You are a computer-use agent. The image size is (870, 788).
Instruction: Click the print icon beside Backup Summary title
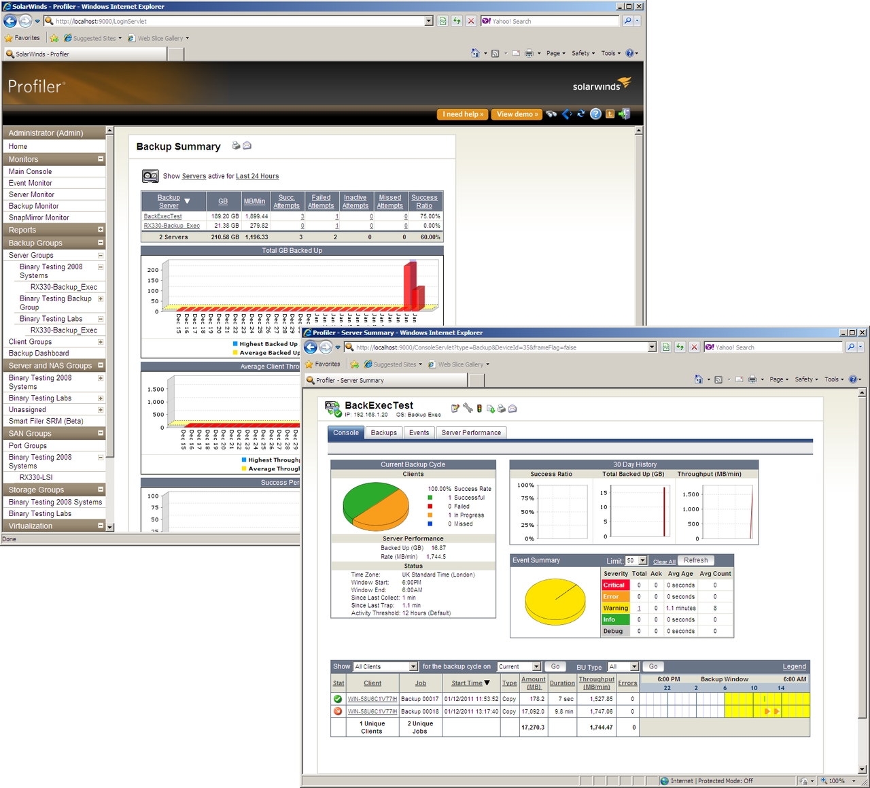pos(236,145)
